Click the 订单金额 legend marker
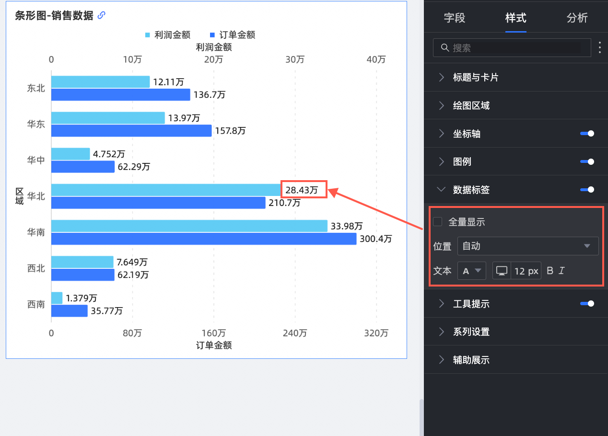608x436 pixels. [x=213, y=35]
